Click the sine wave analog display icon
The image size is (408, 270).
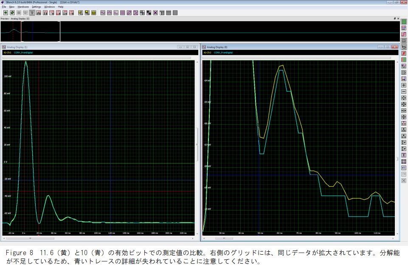pyautogui.click(x=103, y=13)
